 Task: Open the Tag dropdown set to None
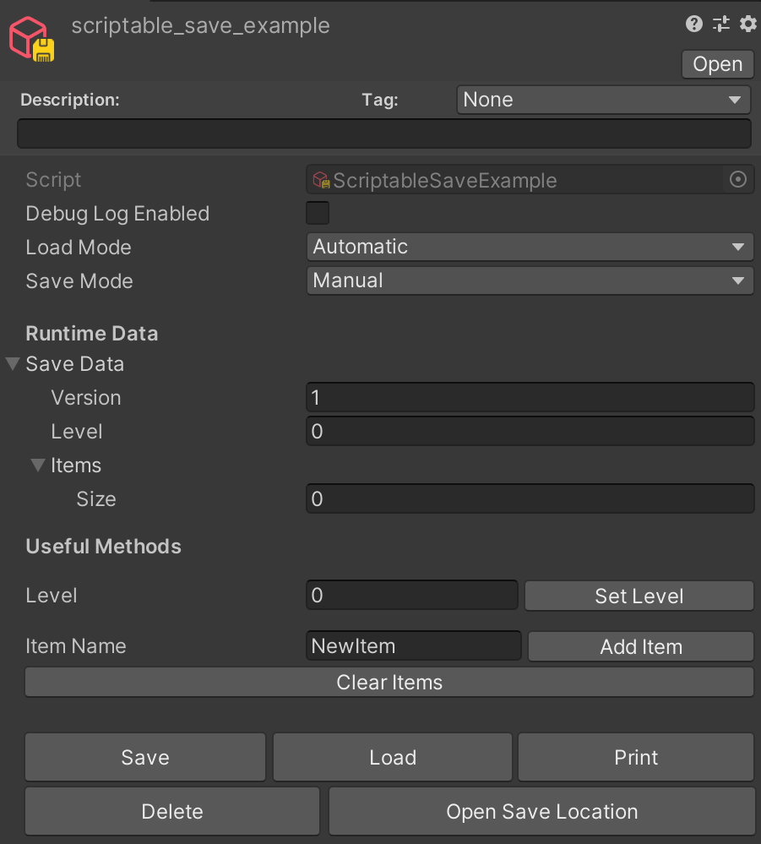603,100
